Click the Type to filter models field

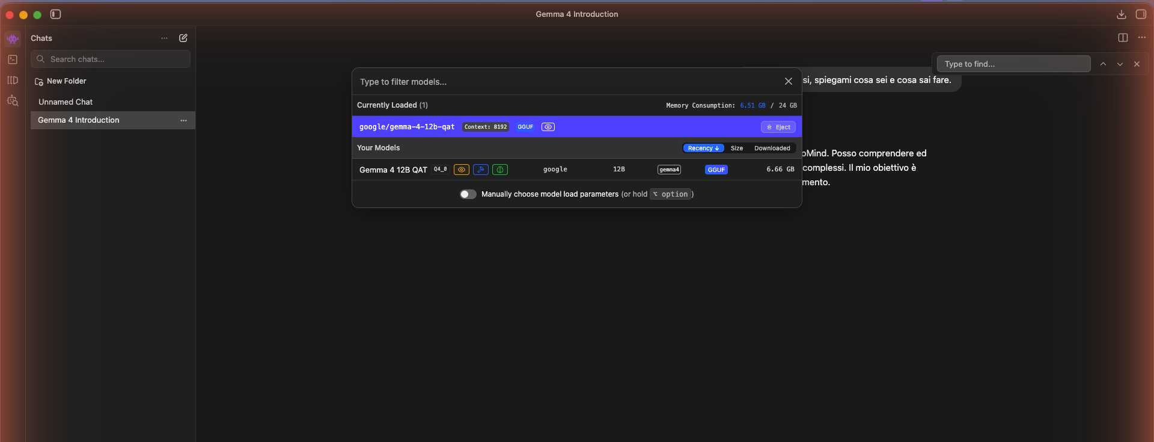[568, 82]
